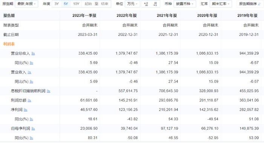
Task: Select the 报表类型 row label
Action: tap(11, 25)
